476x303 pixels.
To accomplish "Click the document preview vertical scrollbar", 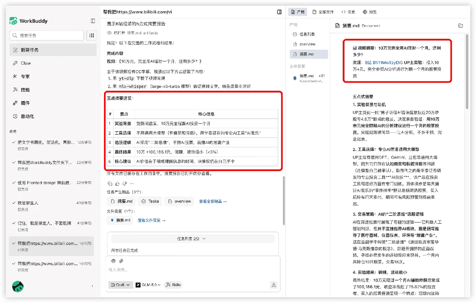I will [x=468, y=71].
